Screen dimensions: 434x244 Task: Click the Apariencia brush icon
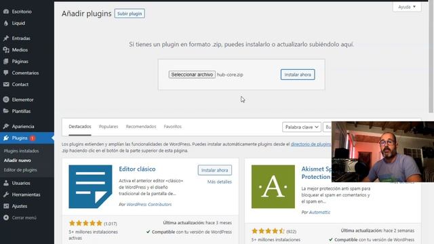tap(6, 127)
